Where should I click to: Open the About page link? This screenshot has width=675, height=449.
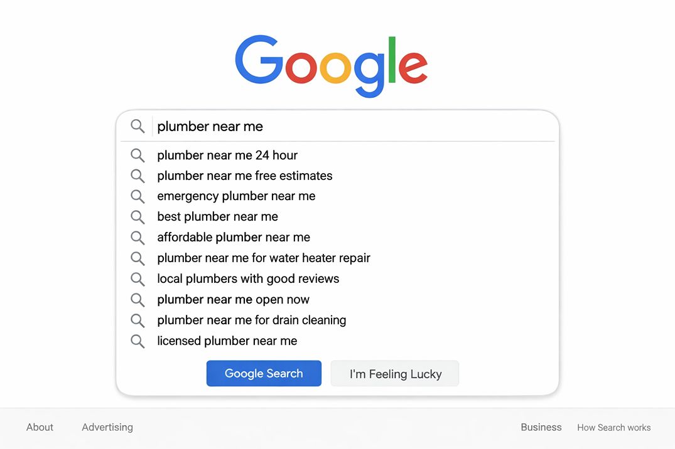[x=40, y=427]
